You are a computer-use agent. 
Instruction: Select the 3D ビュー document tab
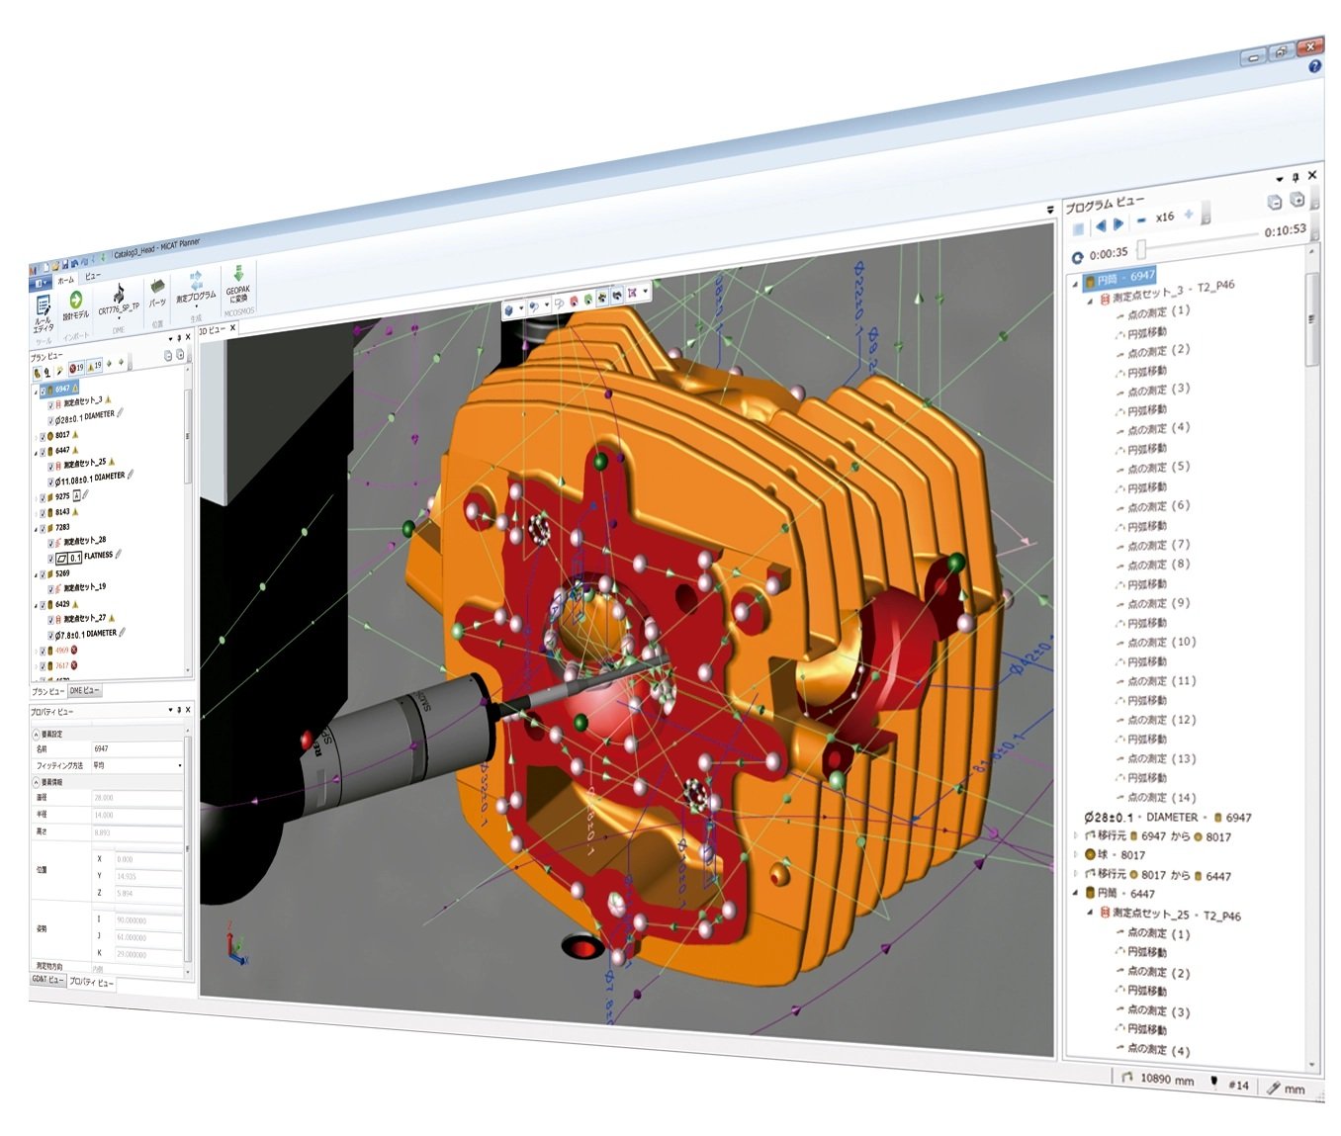214,330
